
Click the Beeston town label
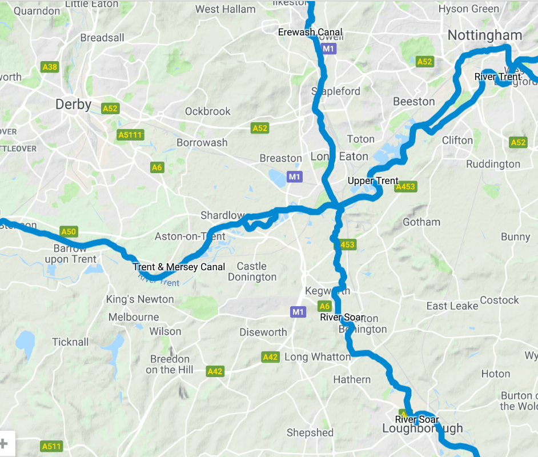click(x=414, y=102)
